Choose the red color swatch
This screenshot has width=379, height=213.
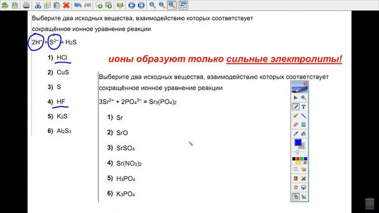pyautogui.click(x=298, y=159)
